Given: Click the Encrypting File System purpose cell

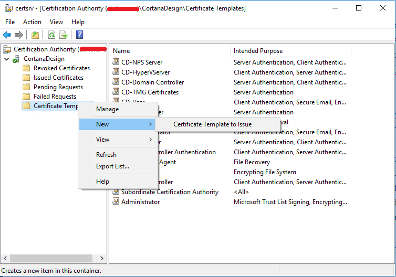Looking at the screenshot, I should pyautogui.click(x=265, y=172).
